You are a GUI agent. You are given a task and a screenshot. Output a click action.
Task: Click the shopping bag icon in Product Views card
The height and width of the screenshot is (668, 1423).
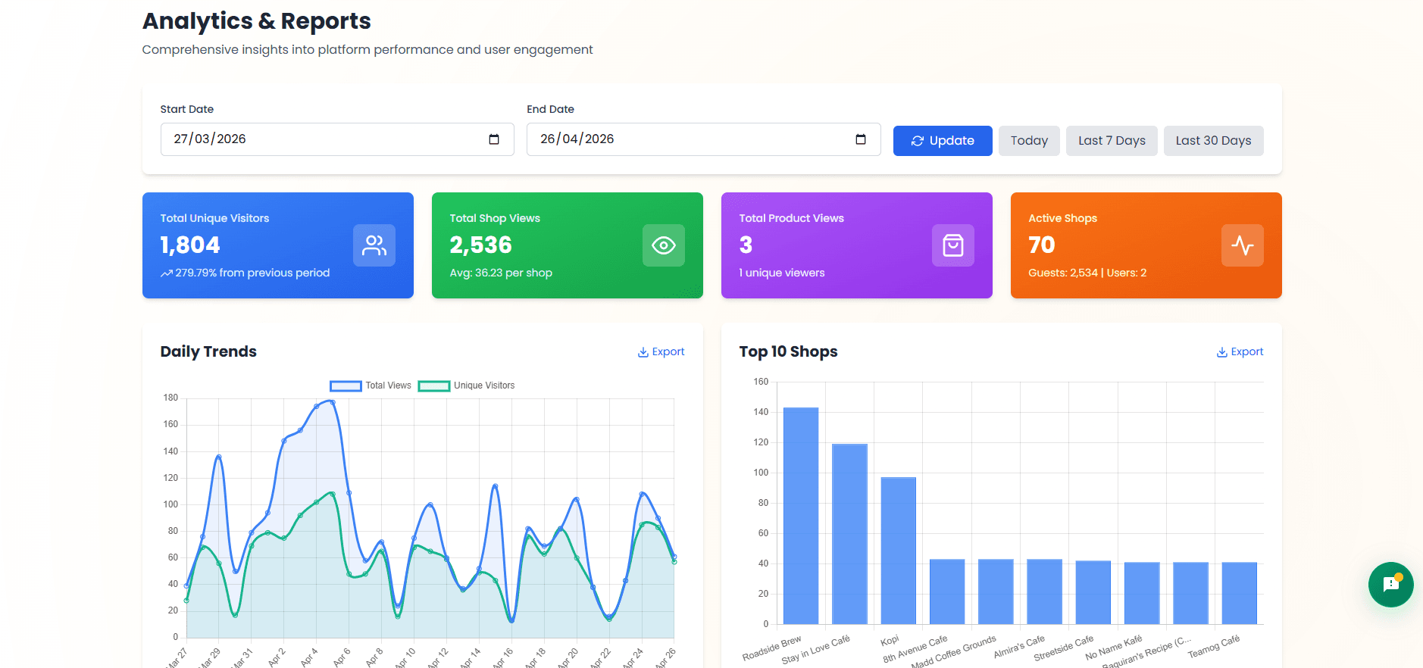pyautogui.click(x=953, y=245)
